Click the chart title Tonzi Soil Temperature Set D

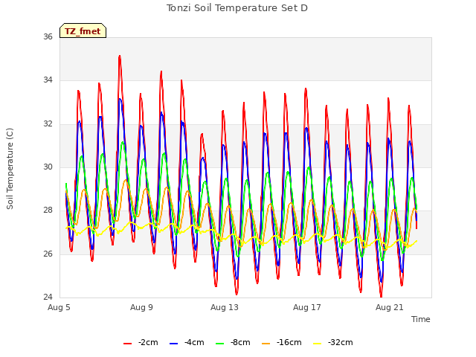pos(237,8)
